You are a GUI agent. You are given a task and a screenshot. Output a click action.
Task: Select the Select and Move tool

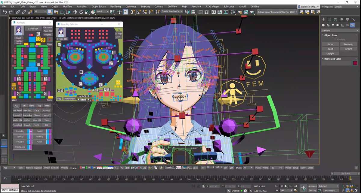(75, 12)
